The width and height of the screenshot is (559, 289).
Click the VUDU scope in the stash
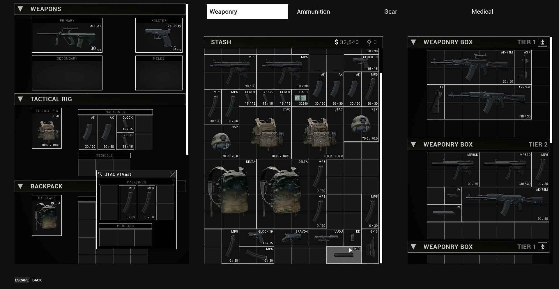[x=326, y=238]
